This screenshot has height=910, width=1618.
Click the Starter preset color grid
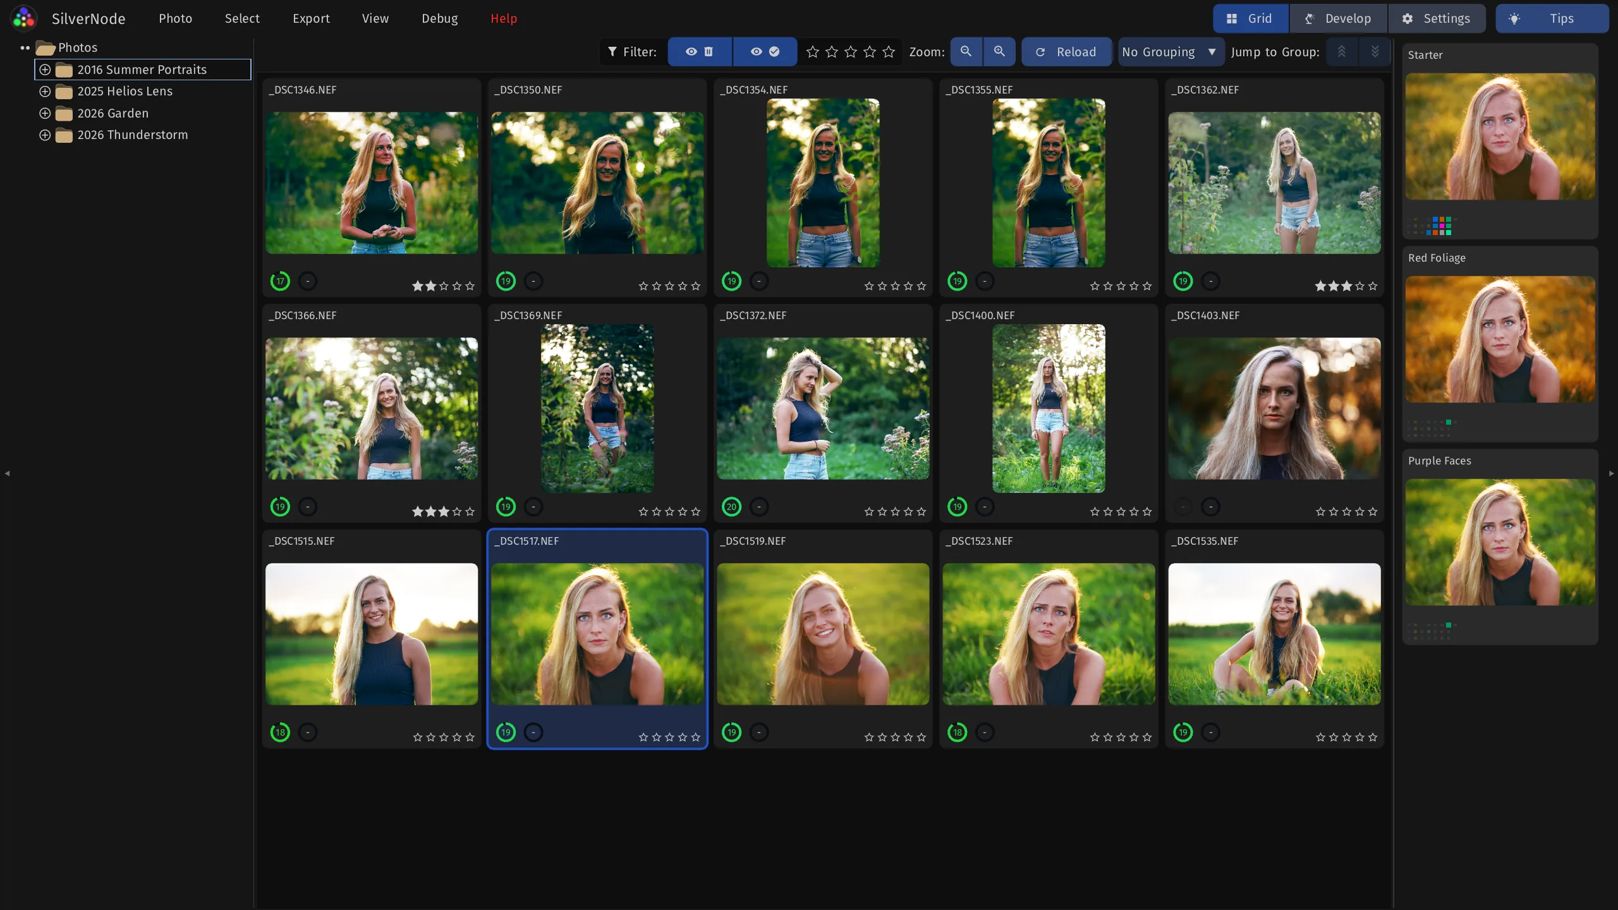coord(1431,226)
